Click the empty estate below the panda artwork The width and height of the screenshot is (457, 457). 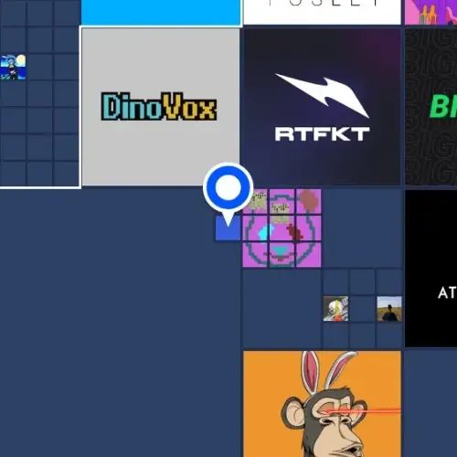282,309
